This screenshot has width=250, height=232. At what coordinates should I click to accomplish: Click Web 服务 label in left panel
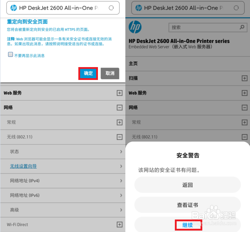coord(12,93)
